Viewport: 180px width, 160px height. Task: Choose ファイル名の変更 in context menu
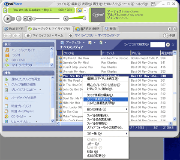(106, 119)
